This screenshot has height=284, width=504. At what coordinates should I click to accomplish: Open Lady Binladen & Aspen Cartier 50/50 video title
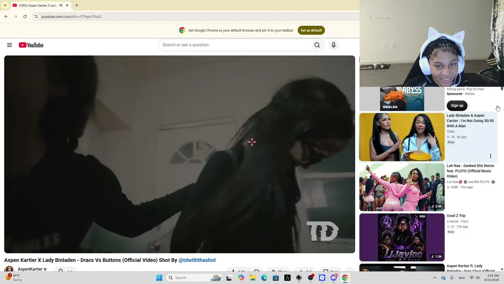pos(470,121)
